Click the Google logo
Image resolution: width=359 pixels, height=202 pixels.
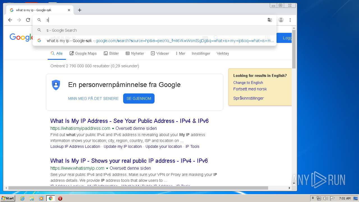22,37
